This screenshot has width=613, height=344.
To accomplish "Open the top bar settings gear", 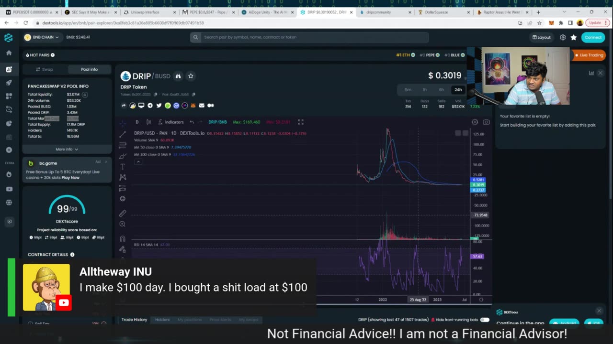I will (563, 37).
